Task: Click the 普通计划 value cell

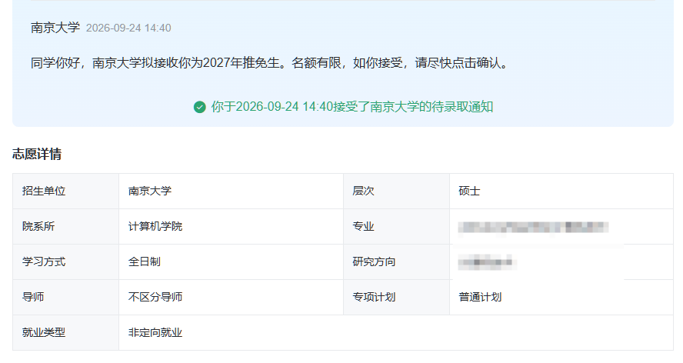Action: point(561,297)
